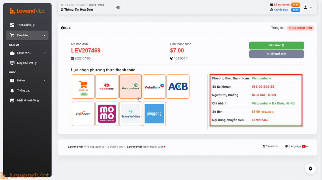Screen dimensions: 322x180
Task: Click the shopping cart sidebar icon
Action: tap(12, 35)
